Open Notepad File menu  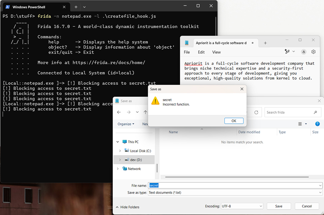tap(187, 52)
